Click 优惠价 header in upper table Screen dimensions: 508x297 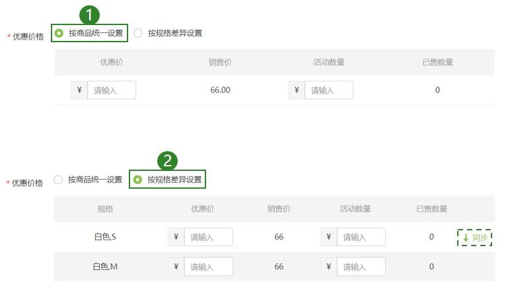pyautogui.click(x=112, y=62)
